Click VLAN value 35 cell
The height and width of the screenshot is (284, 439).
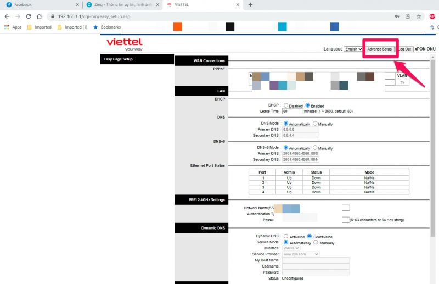pos(402,82)
